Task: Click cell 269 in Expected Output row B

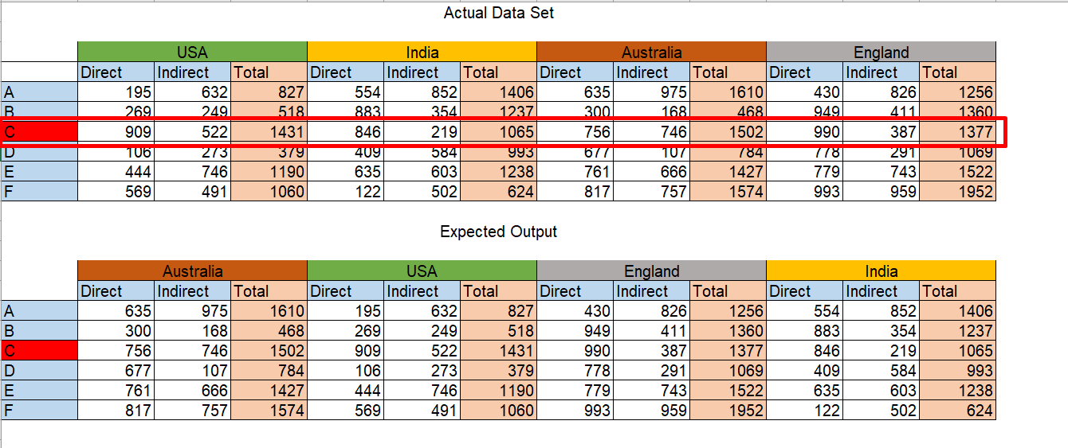Action: (x=345, y=330)
